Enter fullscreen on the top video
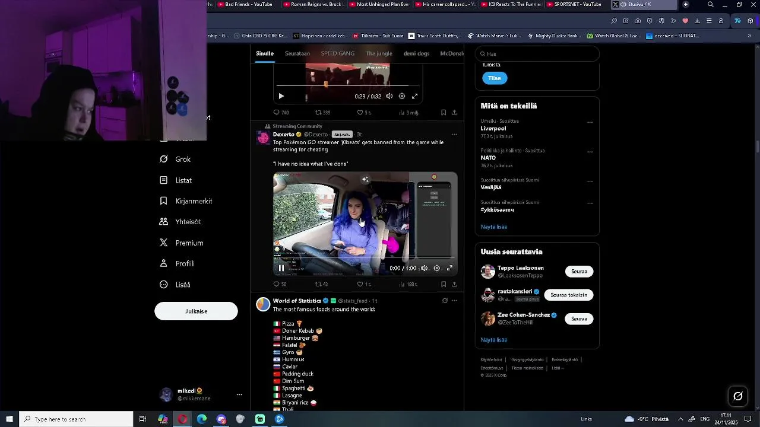This screenshot has width=760, height=427. click(x=415, y=96)
